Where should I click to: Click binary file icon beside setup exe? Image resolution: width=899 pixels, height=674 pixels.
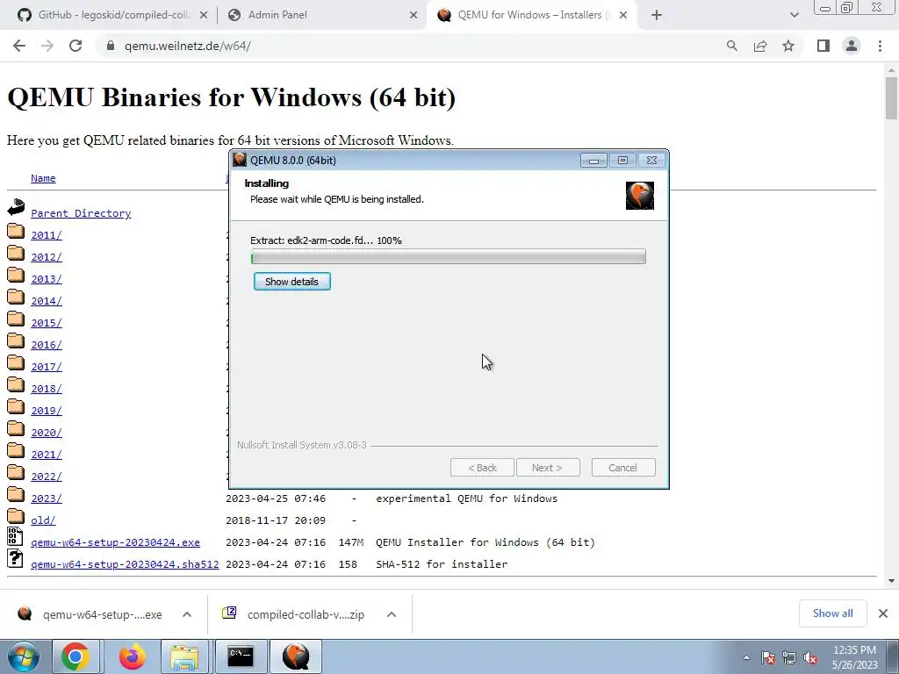pos(15,536)
